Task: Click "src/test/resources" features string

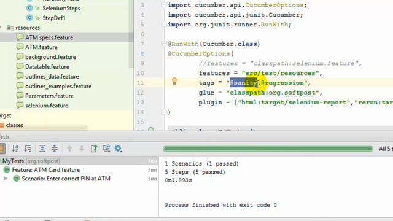Action: (x=280, y=73)
